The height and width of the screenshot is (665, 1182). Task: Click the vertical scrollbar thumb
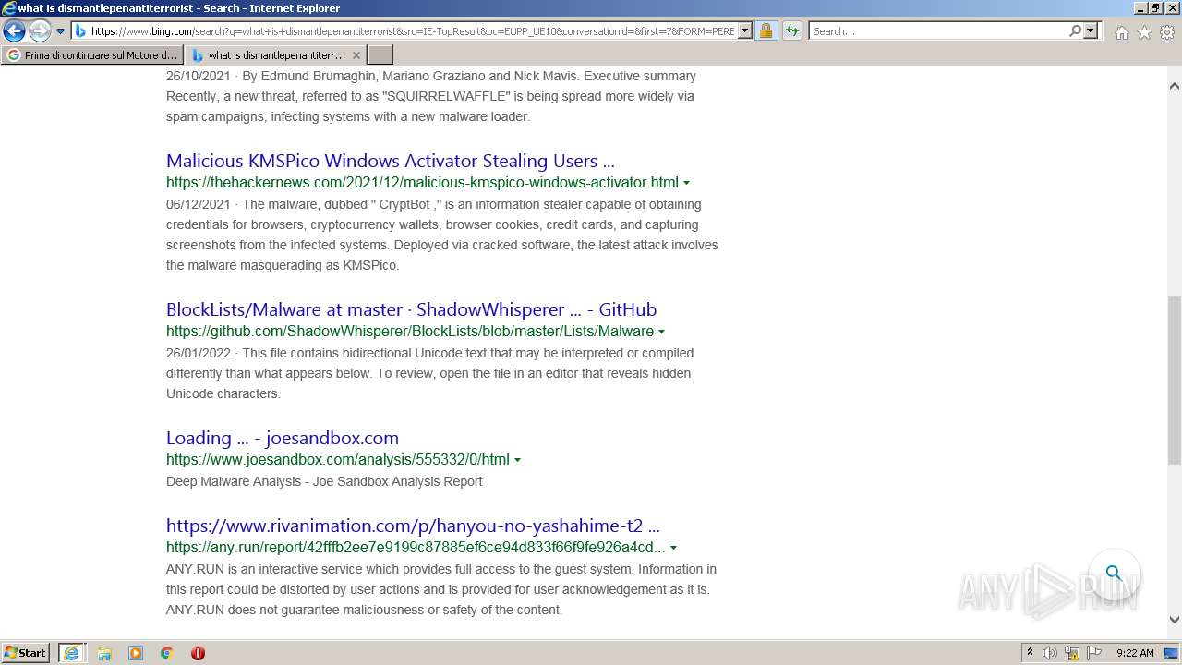click(1175, 381)
